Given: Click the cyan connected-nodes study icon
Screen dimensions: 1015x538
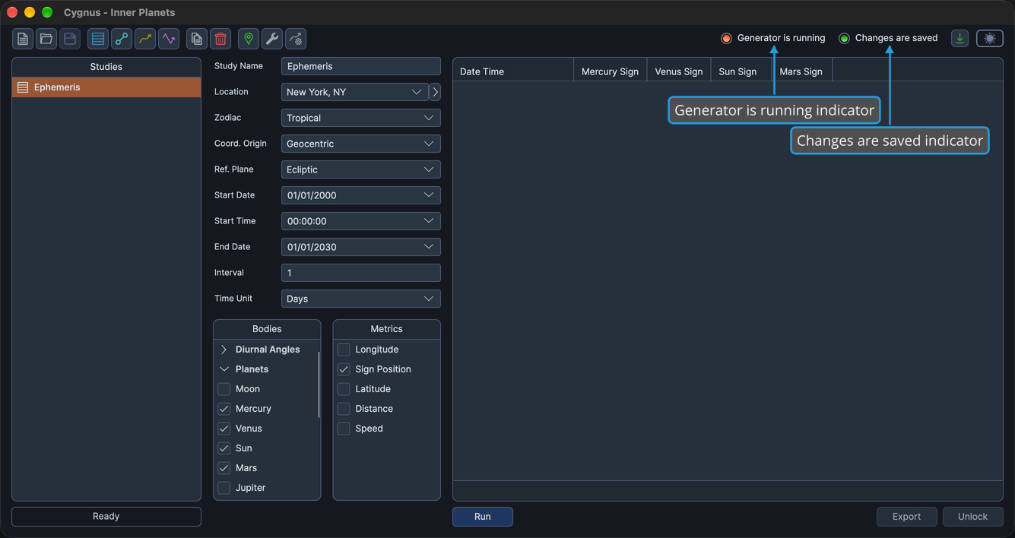Looking at the screenshot, I should click(x=122, y=39).
